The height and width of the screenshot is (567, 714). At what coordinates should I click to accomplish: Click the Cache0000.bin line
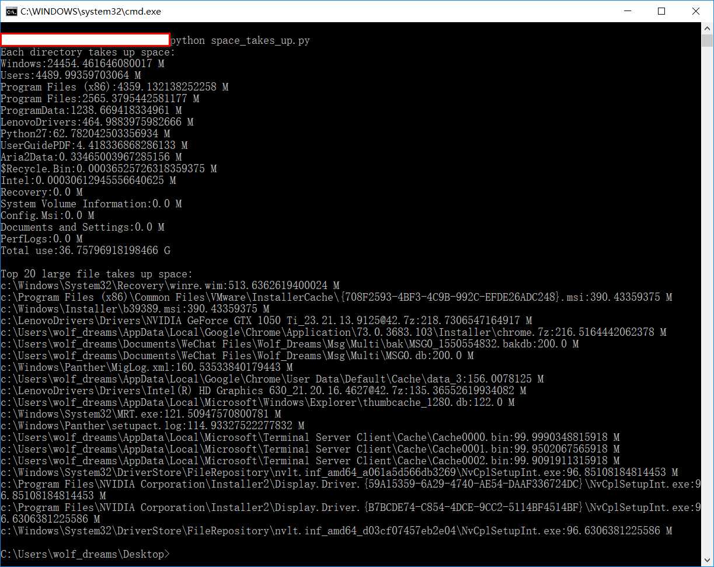(310, 437)
